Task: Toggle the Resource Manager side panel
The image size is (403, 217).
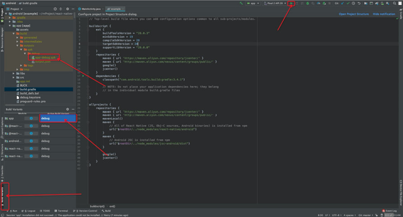Action: tap(2, 38)
